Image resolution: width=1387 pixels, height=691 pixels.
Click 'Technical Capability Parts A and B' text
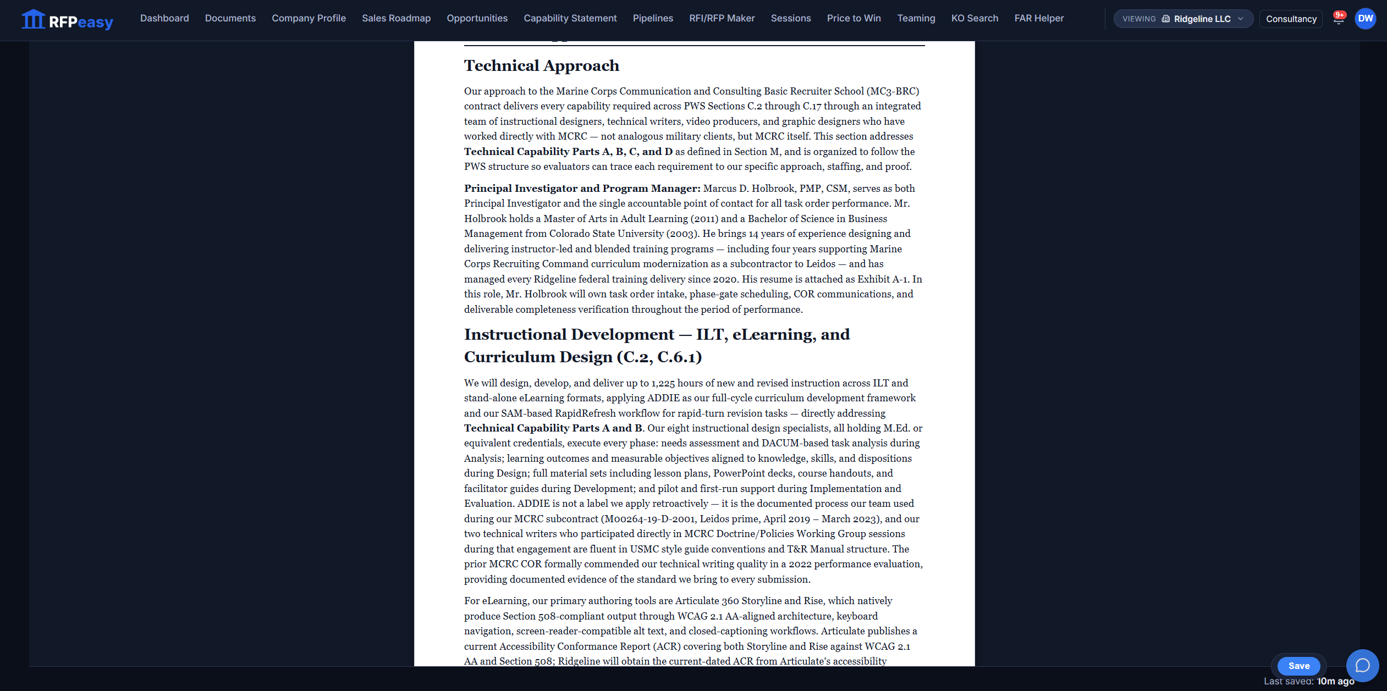click(553, 428)
